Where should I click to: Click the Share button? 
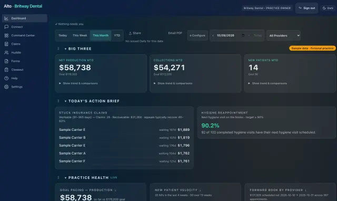[135, 33]
